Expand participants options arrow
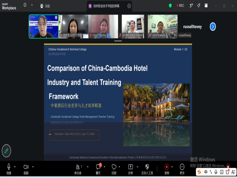The image size is (237, 178). coord(88,167)
